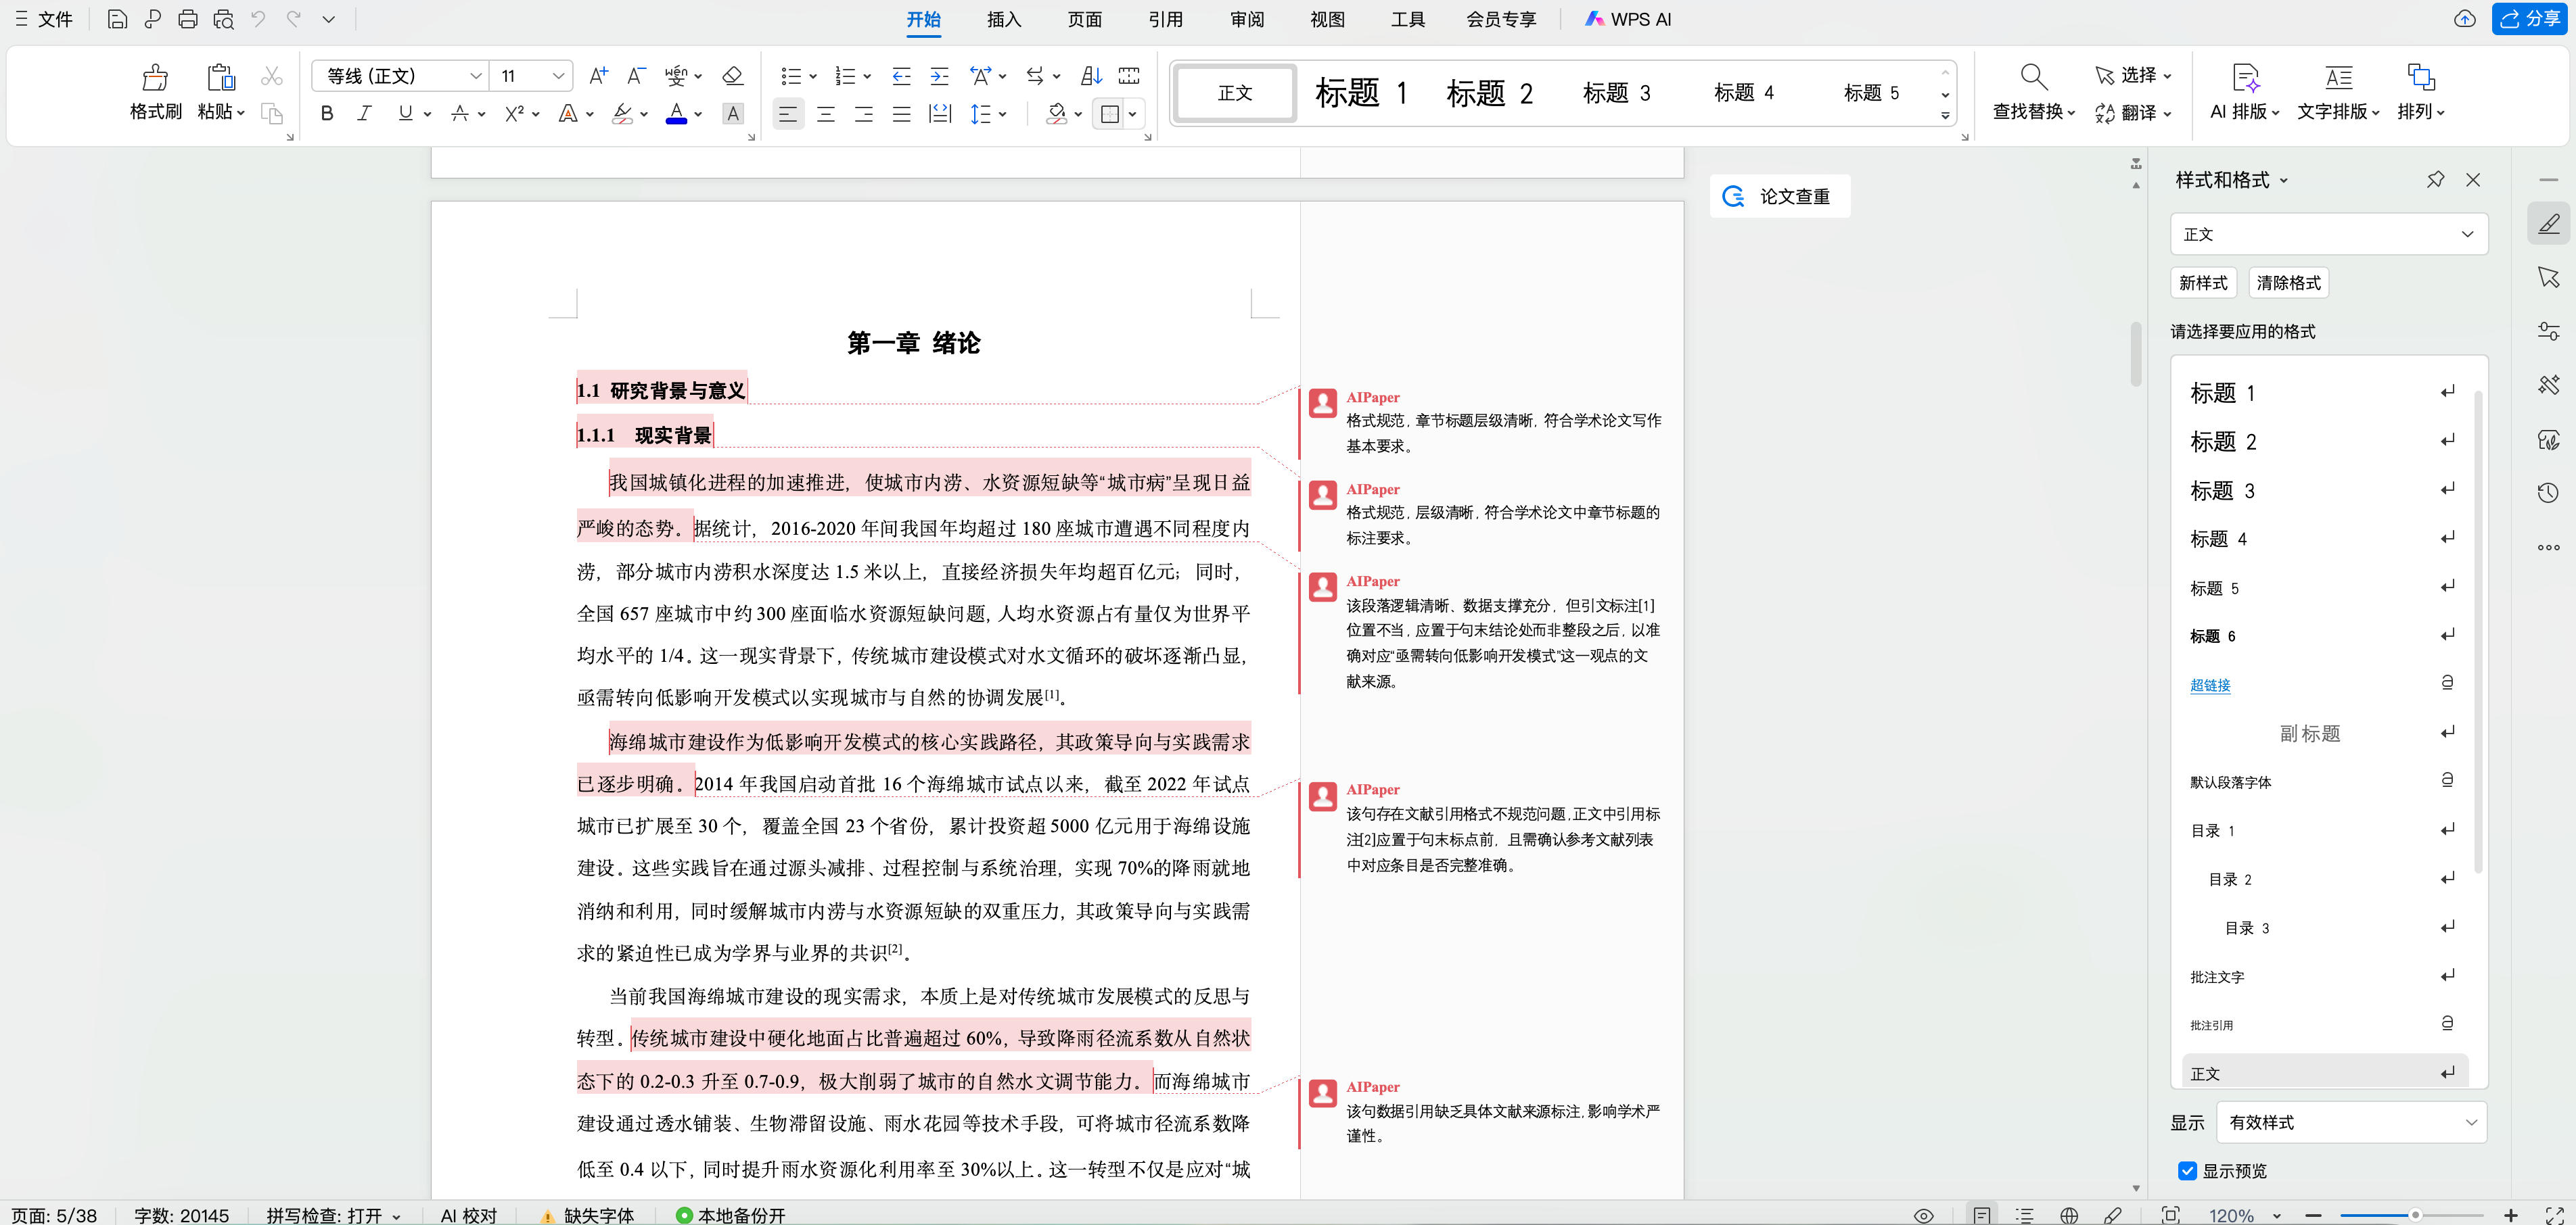2576x1225 pixels.
Task: Click the 新样式 new style button
Action: pos(2203,283)
